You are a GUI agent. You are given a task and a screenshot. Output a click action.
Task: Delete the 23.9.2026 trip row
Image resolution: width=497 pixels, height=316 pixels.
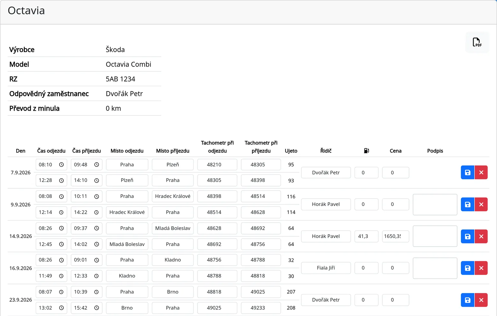[481, 300]
